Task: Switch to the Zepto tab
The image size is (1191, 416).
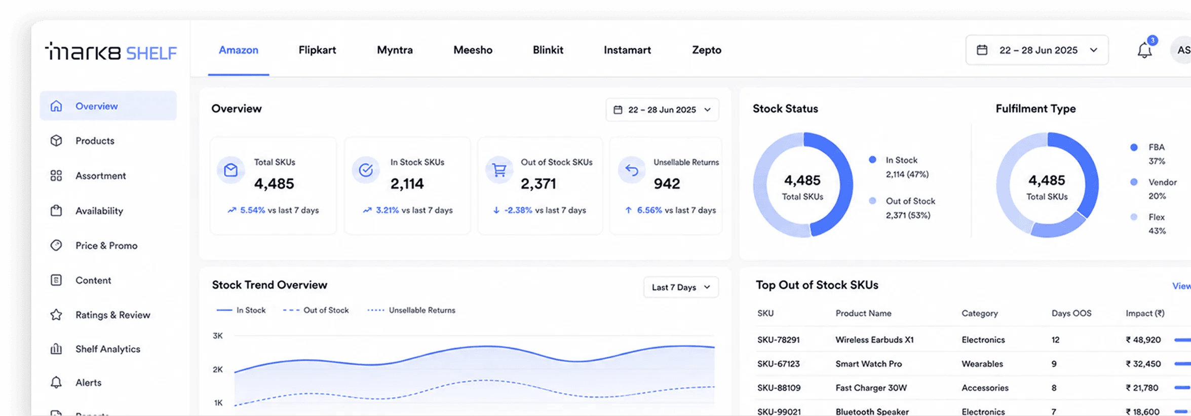Action: click(x=707, y=50)
